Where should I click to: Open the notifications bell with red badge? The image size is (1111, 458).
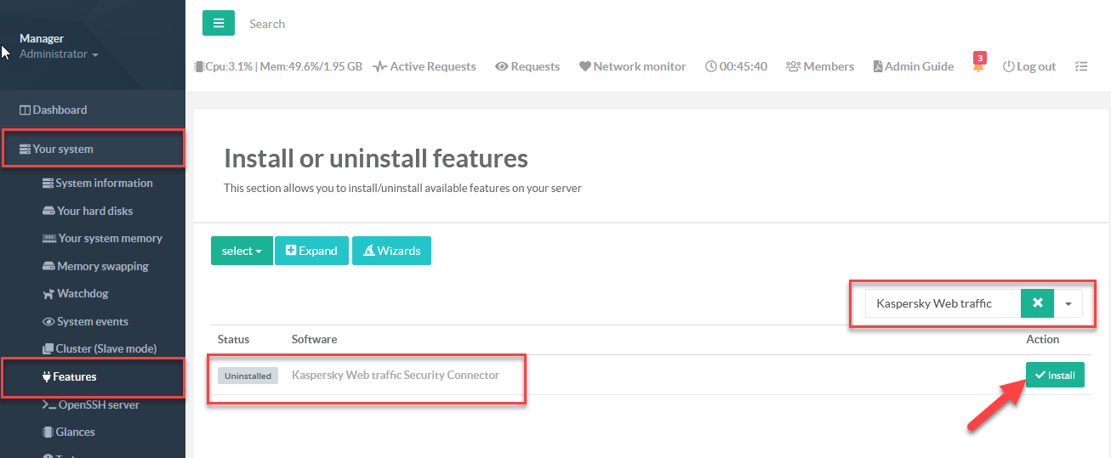978,66
